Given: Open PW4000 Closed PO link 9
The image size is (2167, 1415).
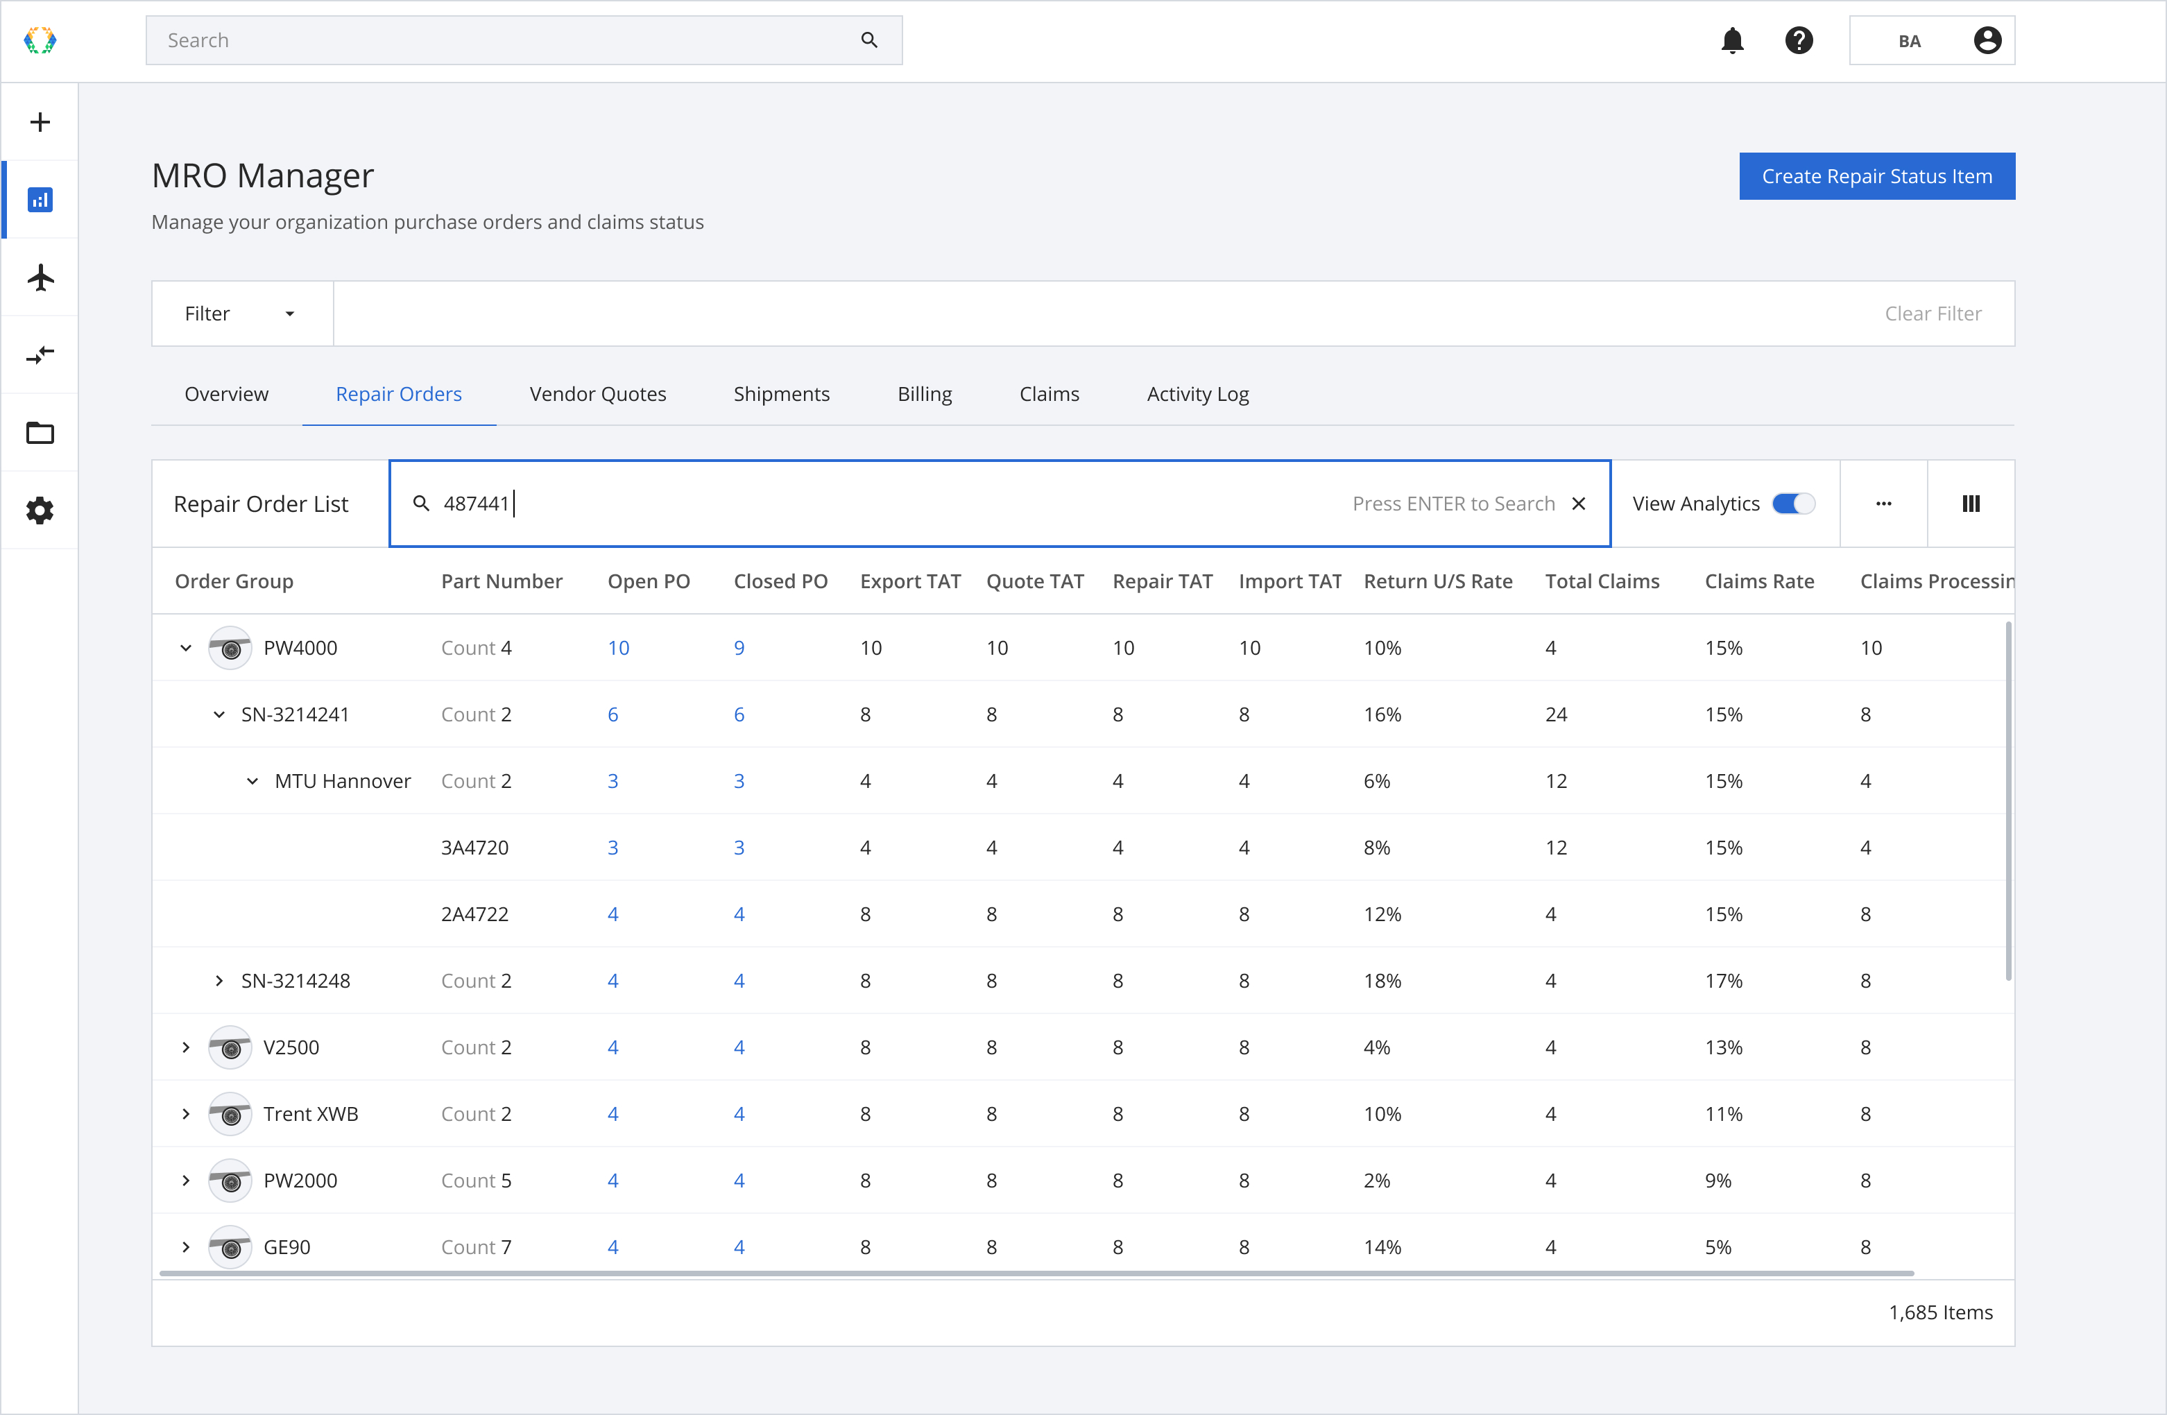Looking at the screenshot, I should (739, 647).
